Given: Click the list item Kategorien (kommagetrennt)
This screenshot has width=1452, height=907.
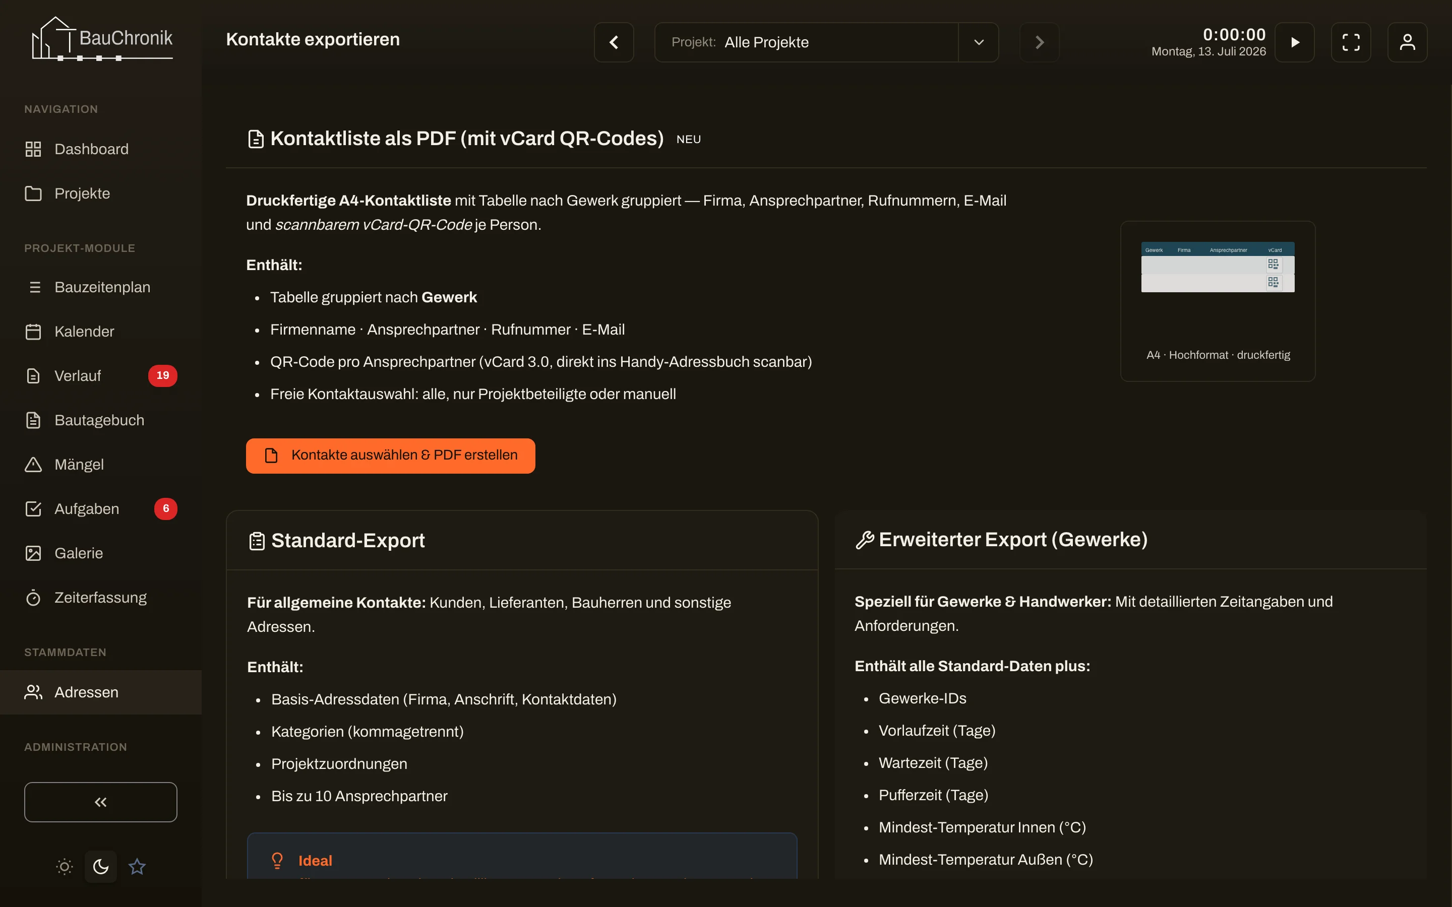Looking at the screenshot, I should pos(367,732).
